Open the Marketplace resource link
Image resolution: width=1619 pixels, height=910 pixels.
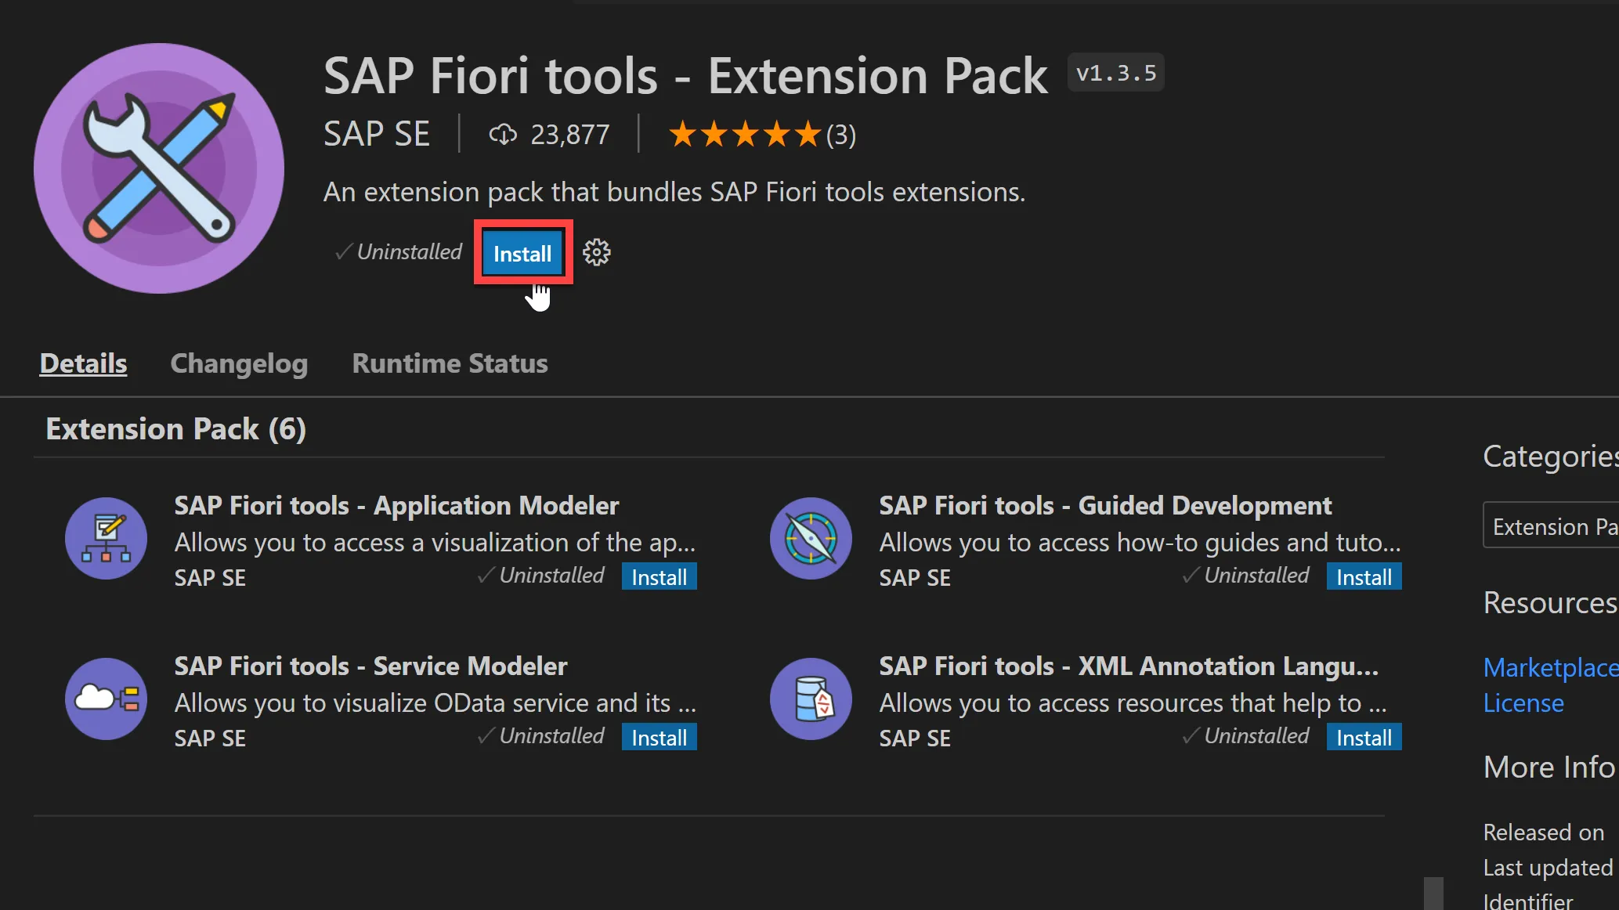tap(1550, 667)
